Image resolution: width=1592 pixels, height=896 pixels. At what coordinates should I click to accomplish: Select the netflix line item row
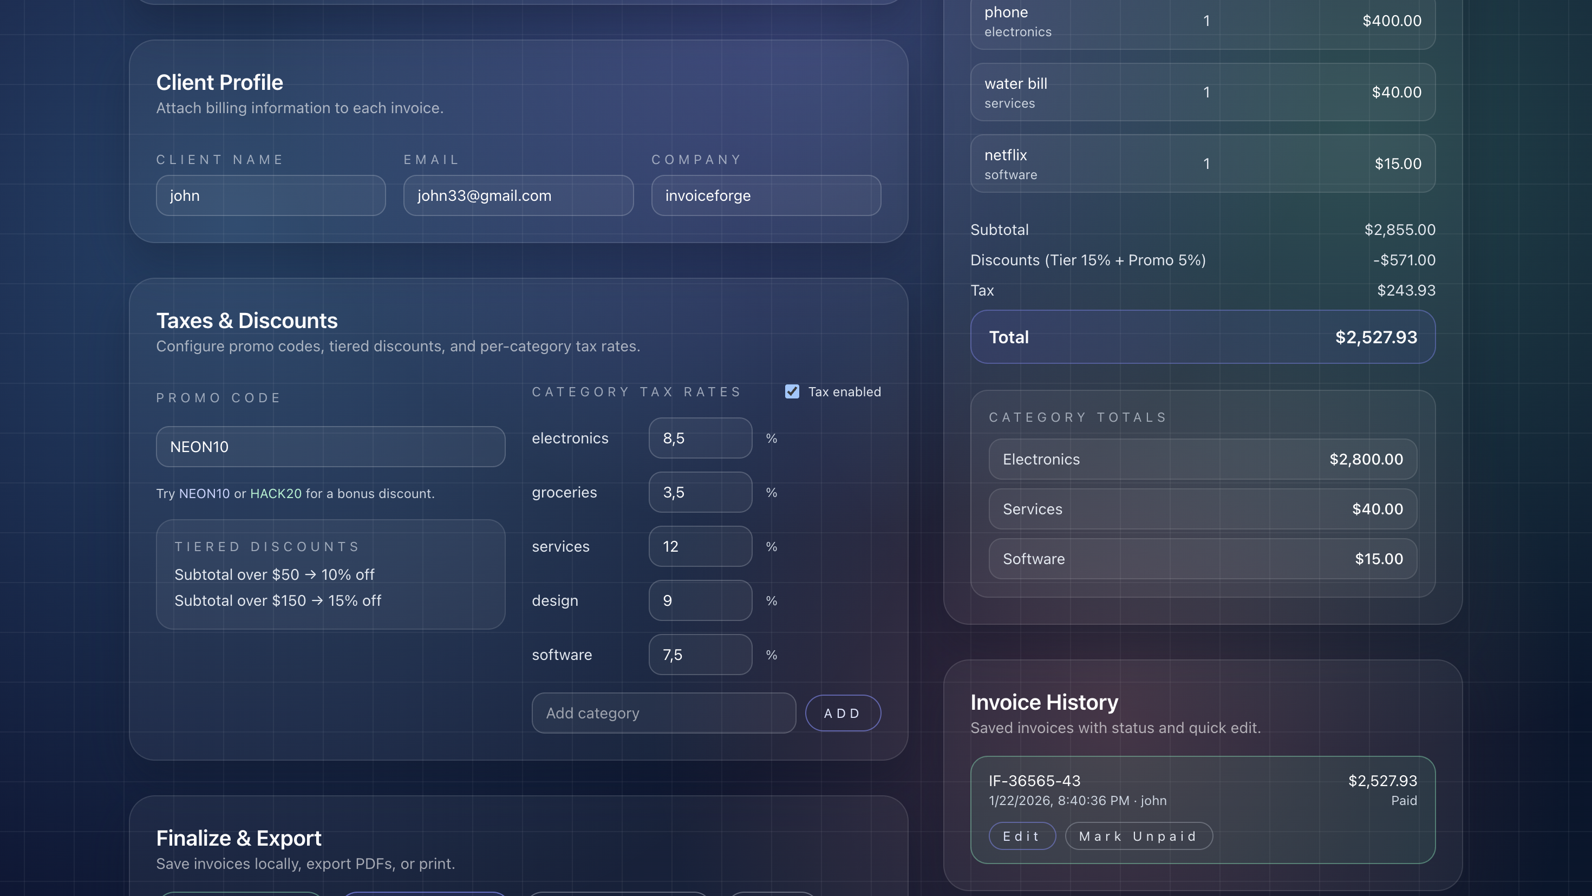point(1202,163)
